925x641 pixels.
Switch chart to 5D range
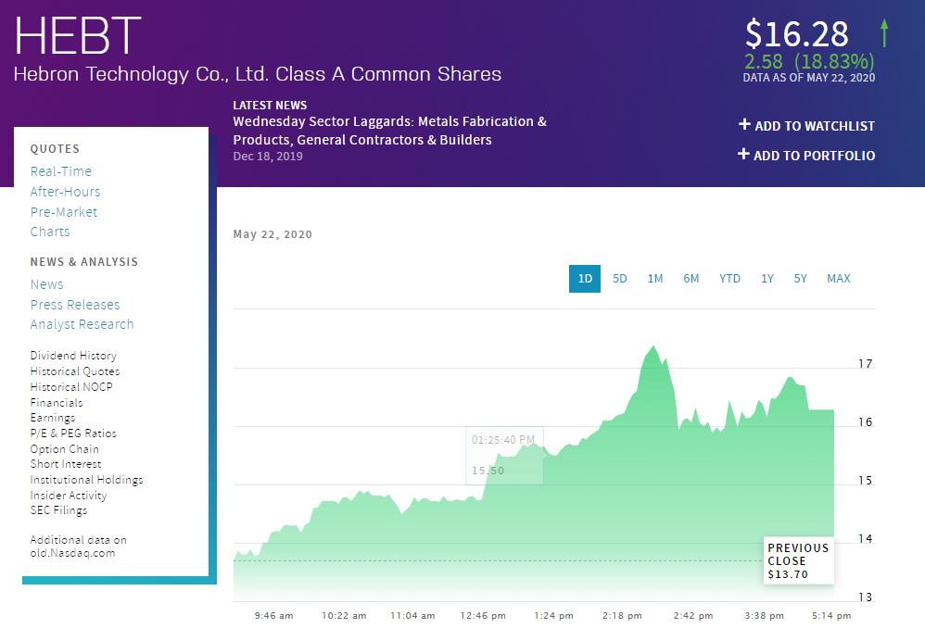tap(619, 278)
